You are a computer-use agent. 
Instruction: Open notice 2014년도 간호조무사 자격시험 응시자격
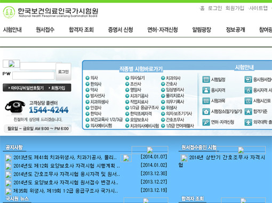(x=67, y=174)
